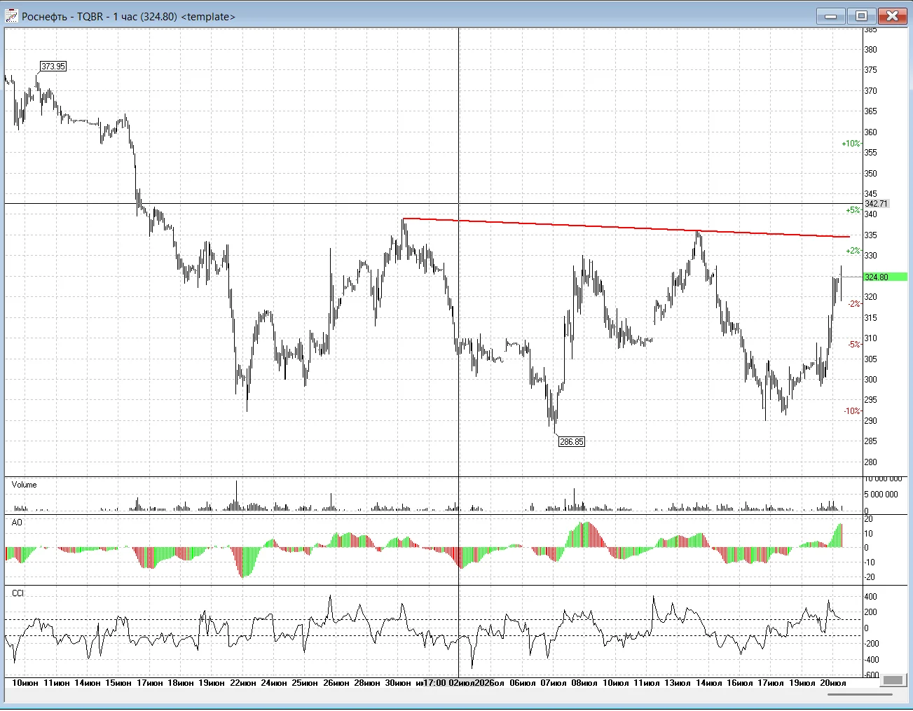913x711 pixels.
Task: Click the +10% level marker
Action: tap(851, 144)
